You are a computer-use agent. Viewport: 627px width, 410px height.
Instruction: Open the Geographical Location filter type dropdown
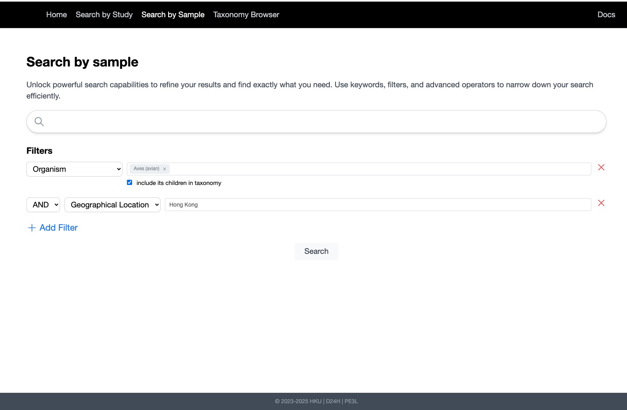(x=113, y=205)
